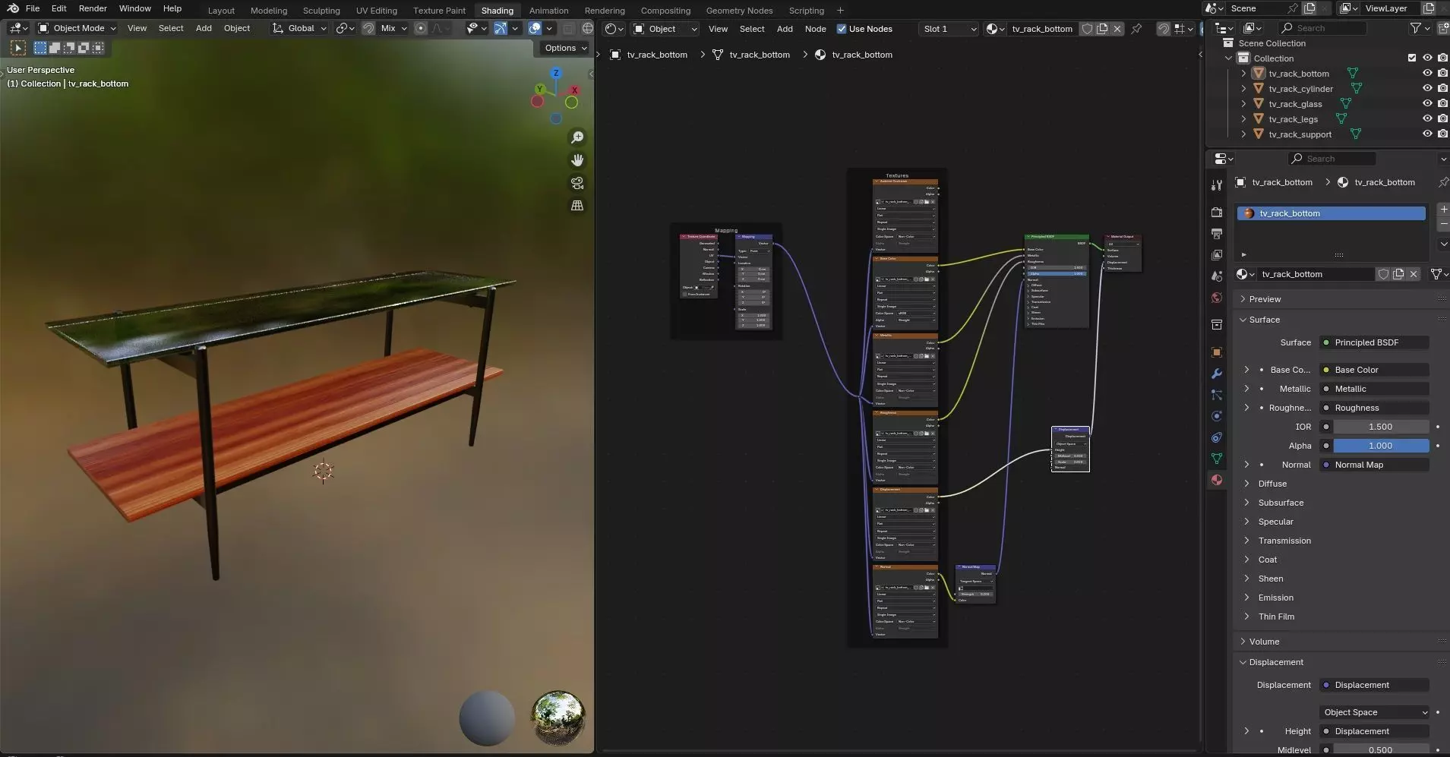Open the Object Data mesh tab
The height and width of the screenshot is (757, 1450).
pyautogui.click(x=1217, y=459)
